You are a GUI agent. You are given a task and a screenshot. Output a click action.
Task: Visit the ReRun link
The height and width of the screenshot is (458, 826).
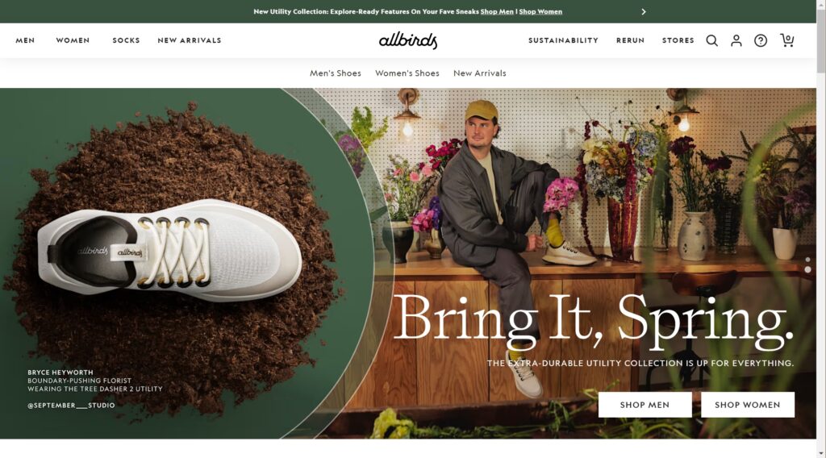tap(630, 40)
